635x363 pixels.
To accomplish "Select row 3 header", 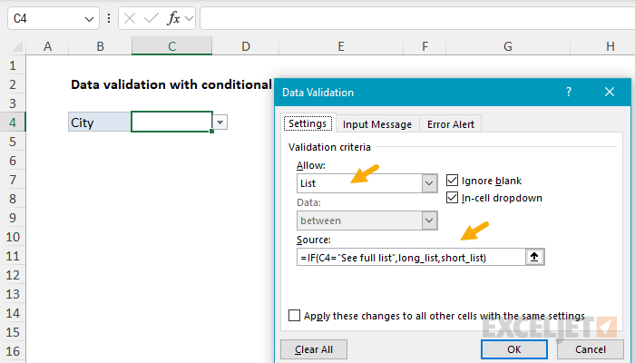I will coord(13,103).
